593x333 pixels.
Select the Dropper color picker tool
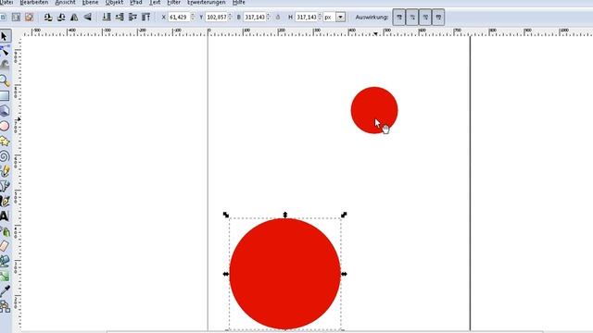click(5, 290)
